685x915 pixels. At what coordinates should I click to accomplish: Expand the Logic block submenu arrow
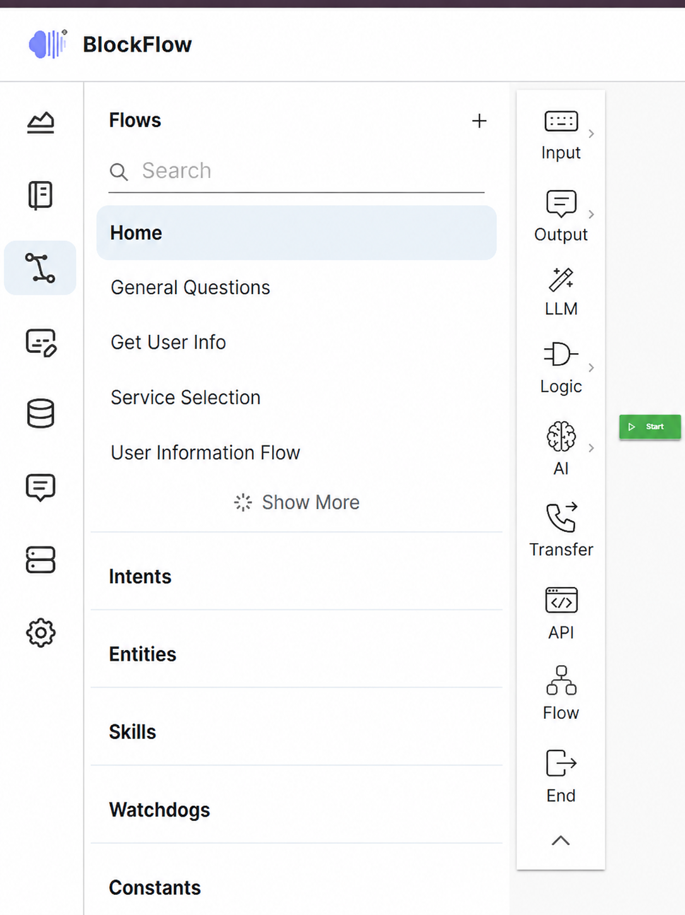pos(592,367)
